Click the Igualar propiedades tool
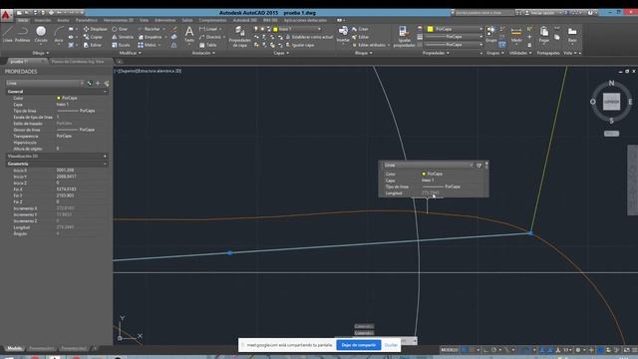638x359 pixels. pyautogui.click(x=404, y=37)
